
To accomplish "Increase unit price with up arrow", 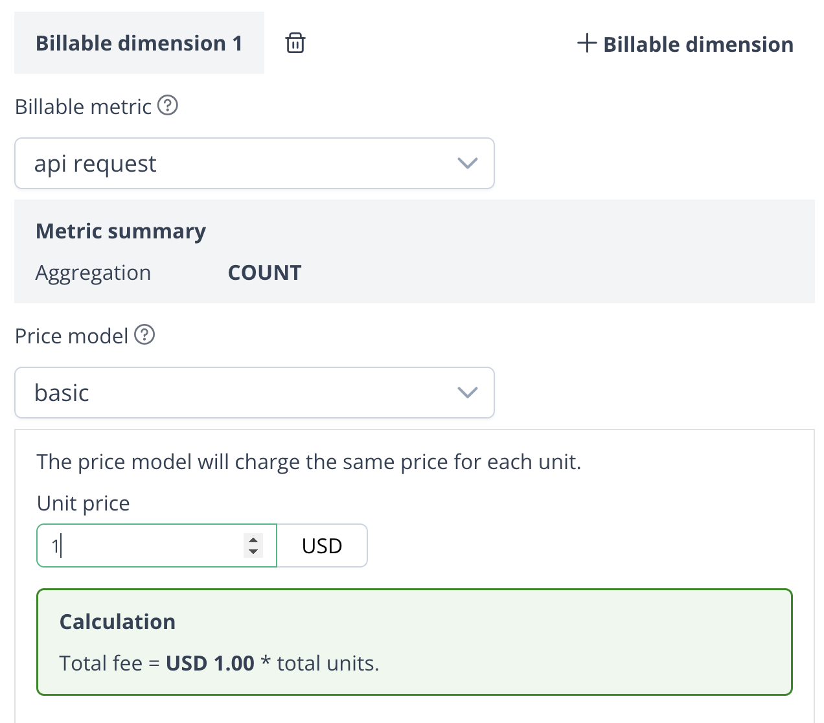I will point(253,539).
